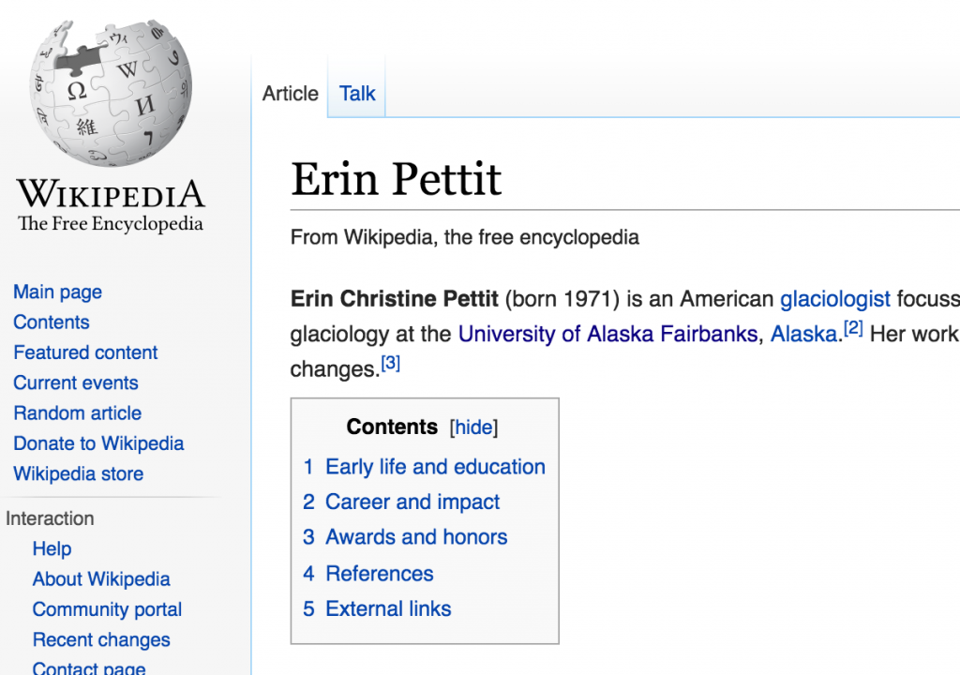
Task: Open the Wikipedia store link
Action: 79,474
